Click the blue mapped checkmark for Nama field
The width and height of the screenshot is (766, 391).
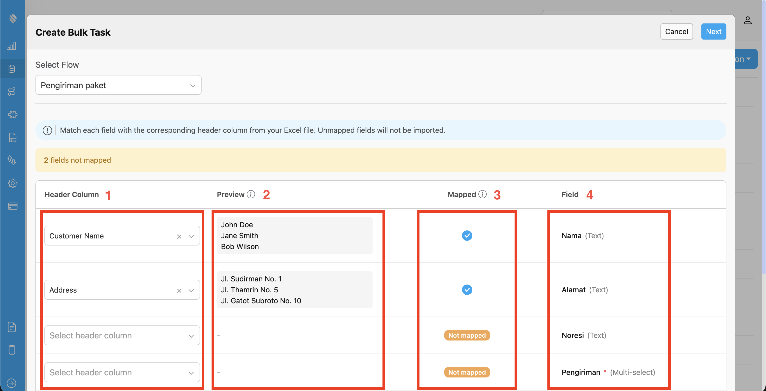(467, 235)
